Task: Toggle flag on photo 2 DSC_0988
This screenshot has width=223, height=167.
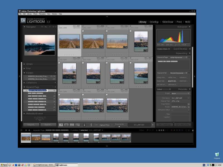Action: click(x=83, y=31)
